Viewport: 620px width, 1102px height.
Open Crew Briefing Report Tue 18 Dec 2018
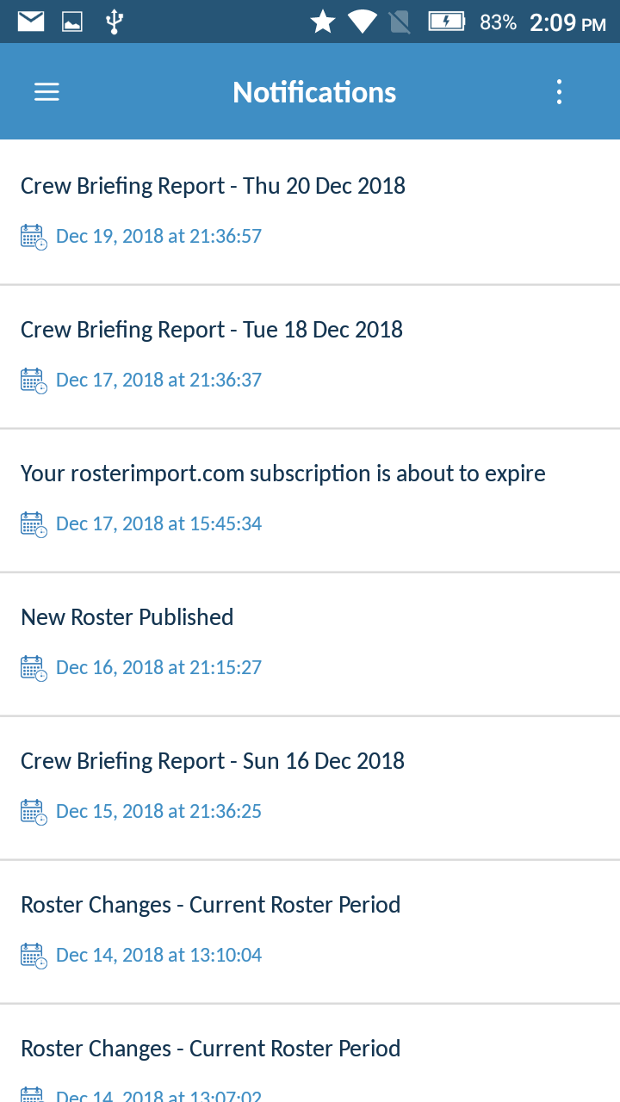pos(310,356)
